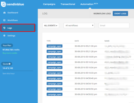Focus the Email filter field
Viewport: 134px width, 103px height.
[x=114, y=25]
